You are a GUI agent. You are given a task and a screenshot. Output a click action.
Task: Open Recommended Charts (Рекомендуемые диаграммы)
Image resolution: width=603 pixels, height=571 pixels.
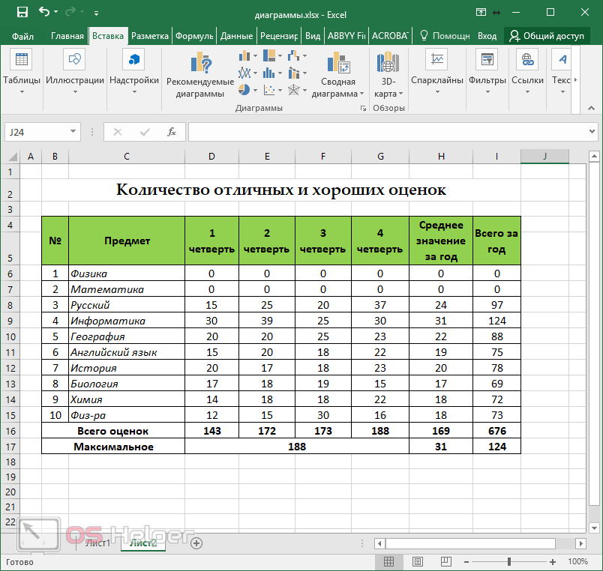[200, 75]
